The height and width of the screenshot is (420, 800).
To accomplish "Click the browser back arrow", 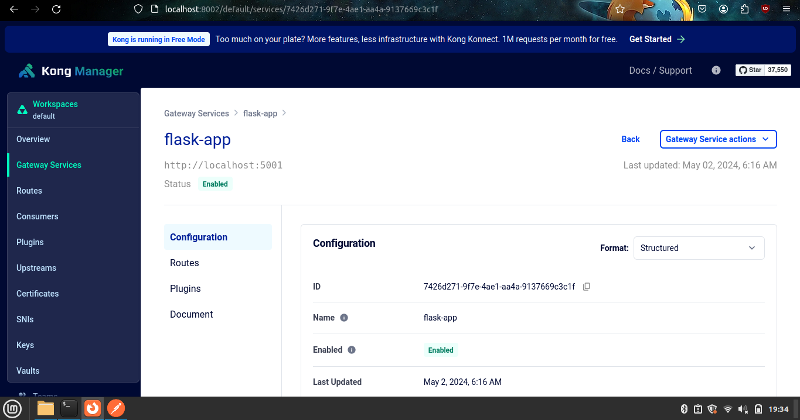I will (x=14, y=9).
